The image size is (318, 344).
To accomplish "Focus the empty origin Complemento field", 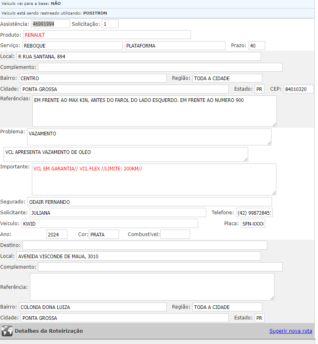I will pos(160,67).
